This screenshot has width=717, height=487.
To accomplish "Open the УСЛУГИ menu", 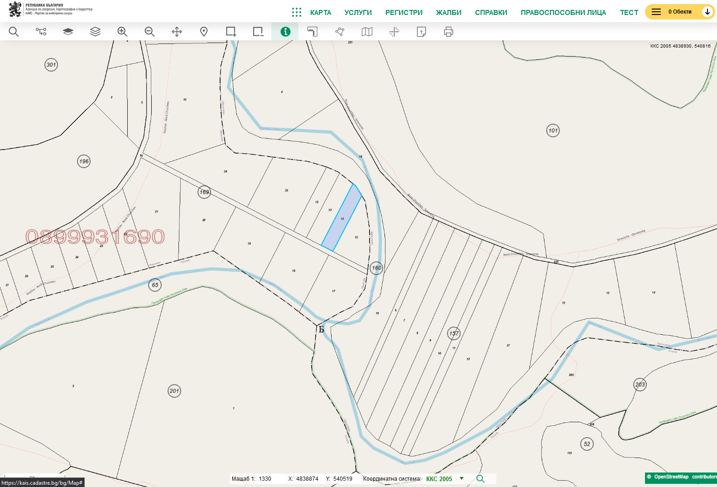I will click(x=358, y=13).
